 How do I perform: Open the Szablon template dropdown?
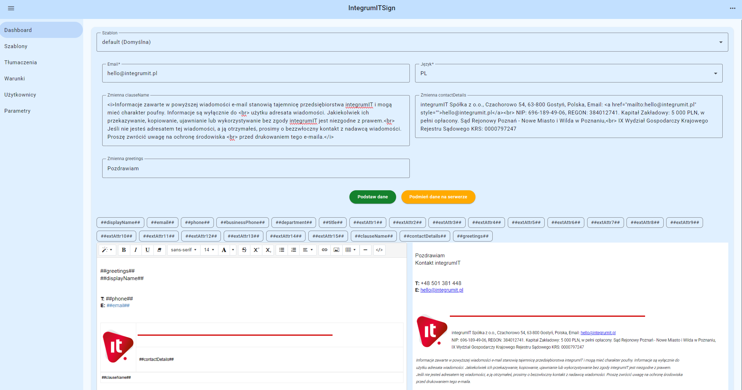pos(412,42)
